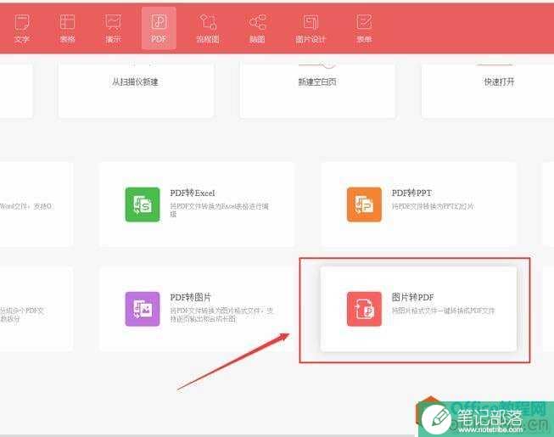Click the 图片转PDF title text
The width and height of the screenshot is (554, 437).
pyautogui.click(x=412, y=297)
